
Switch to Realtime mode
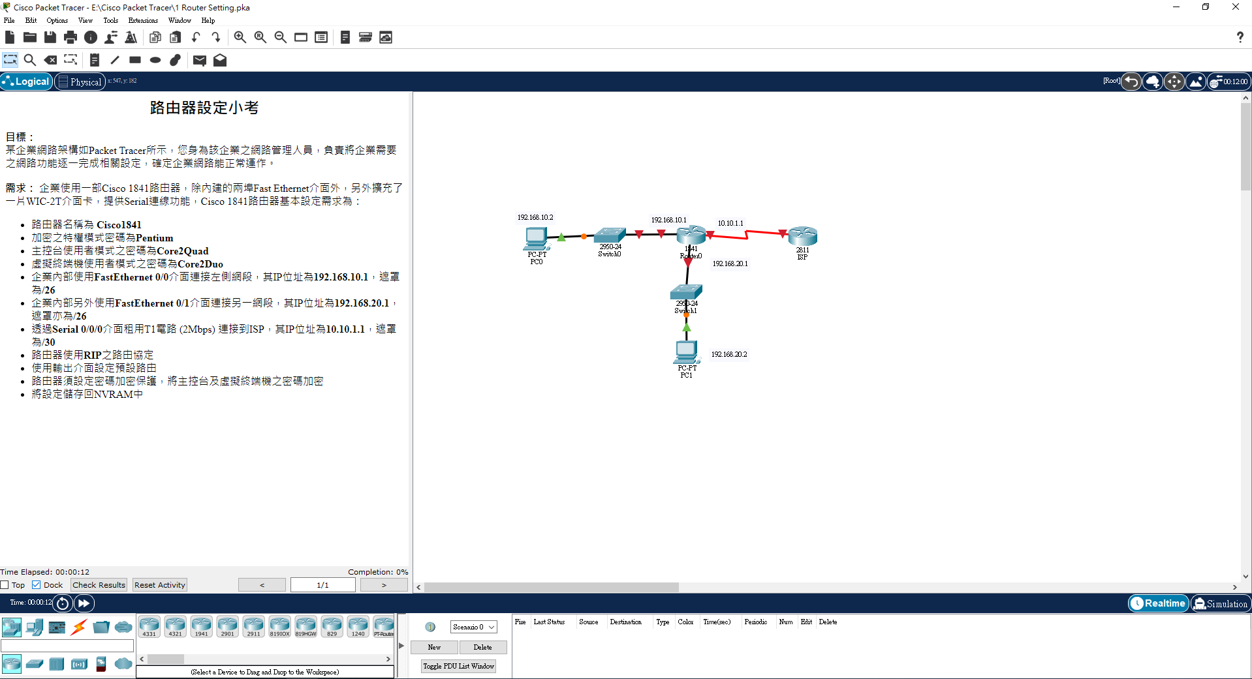point(1158,603)
